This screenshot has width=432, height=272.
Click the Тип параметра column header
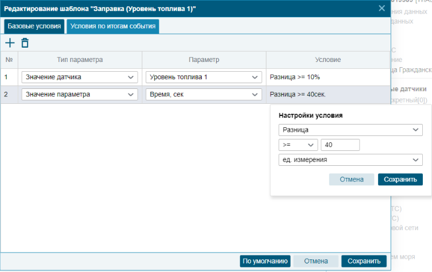[80, 60]
